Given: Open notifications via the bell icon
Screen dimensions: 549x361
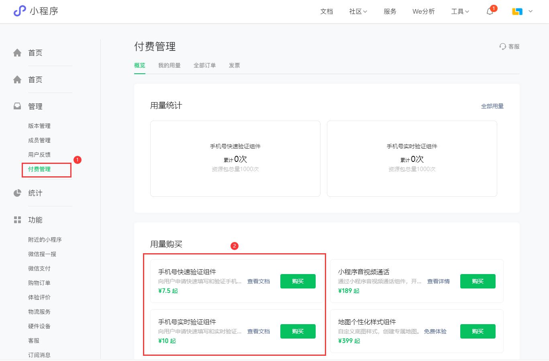Looking at the screenshot, I should point(490,11).
